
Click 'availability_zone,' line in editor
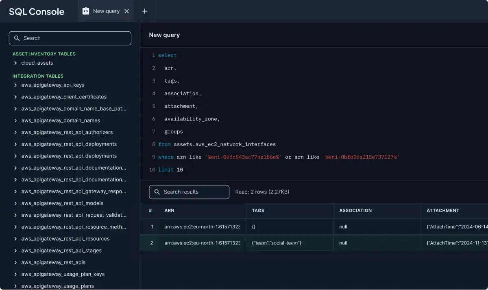tap(192, 119)
